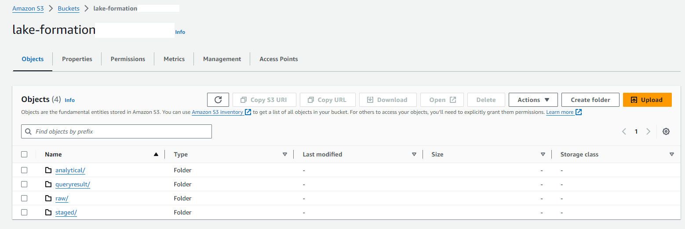Click page number 1 in pagination
Image resolution: width=685 pixels, height=229 pixels.
click(x=636, y=131)
